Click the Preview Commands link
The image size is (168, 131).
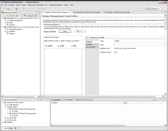[50, 31]
